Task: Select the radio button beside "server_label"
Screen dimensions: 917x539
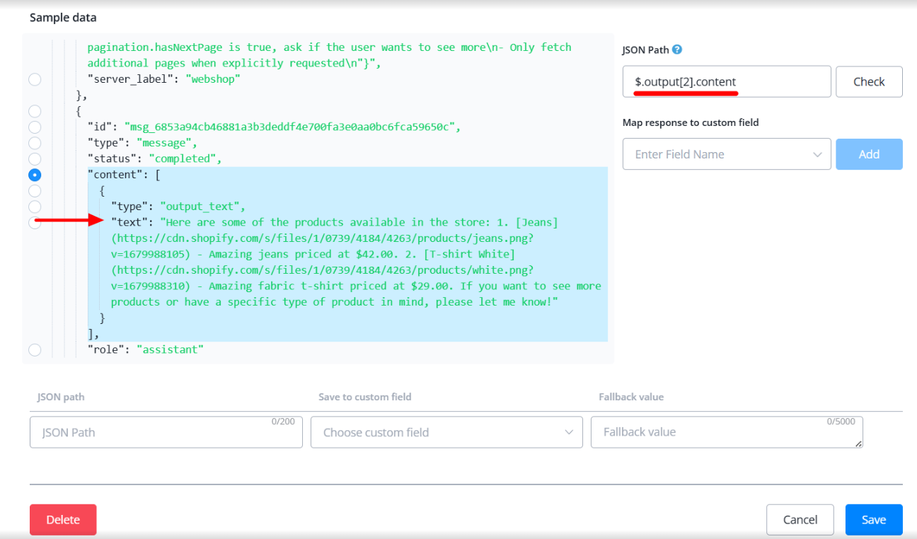Action: pyautogui.click(x=35, y=79)
